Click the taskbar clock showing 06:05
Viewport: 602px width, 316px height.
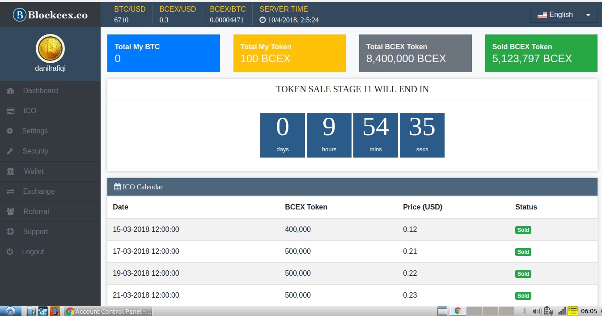click(589, 311)
